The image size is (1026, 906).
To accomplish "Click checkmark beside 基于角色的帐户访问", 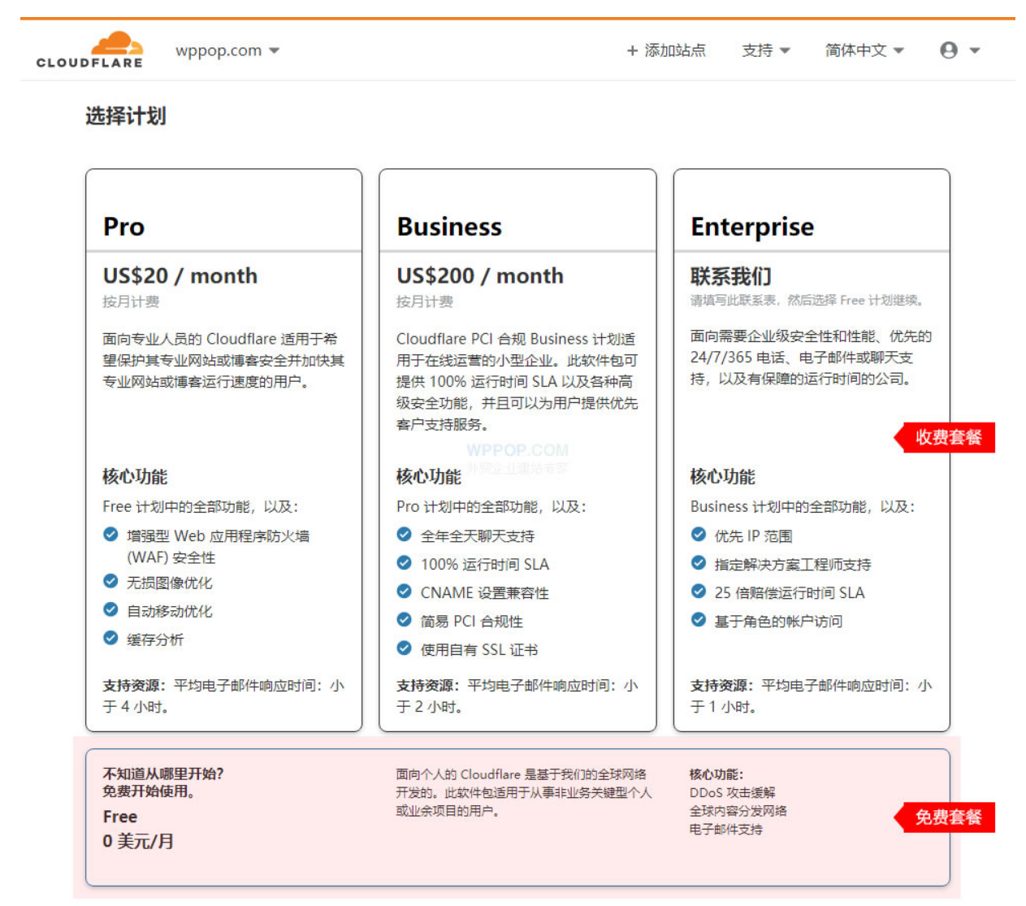I will 698,620.
